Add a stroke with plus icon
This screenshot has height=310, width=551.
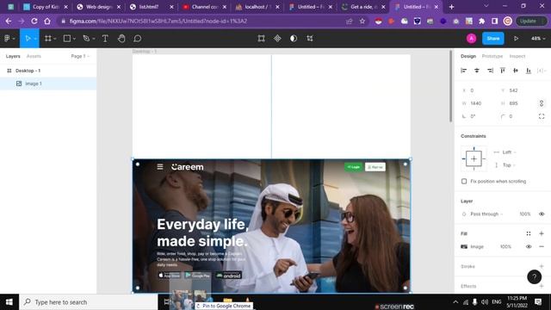click(x=542, y=266)
